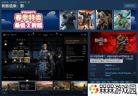Click the right arrow of screenshot strip

pyautogui.click(x=85, y=92)
